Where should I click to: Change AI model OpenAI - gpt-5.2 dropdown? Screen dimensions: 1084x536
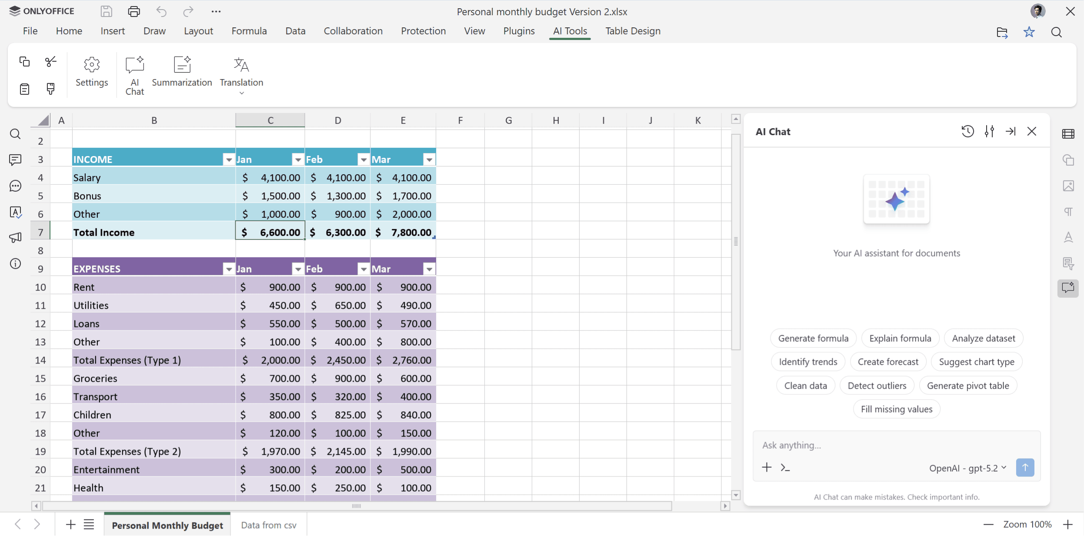[x=967, y=468]
